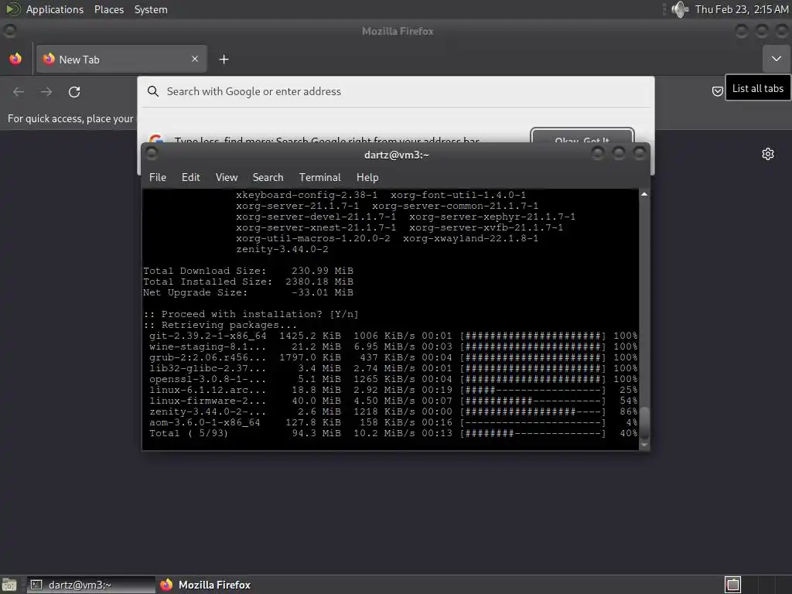Viewport: 792px width, 594px height.
Task: Click the Firefox window menu button at top left
Action: tap(9, 31)
